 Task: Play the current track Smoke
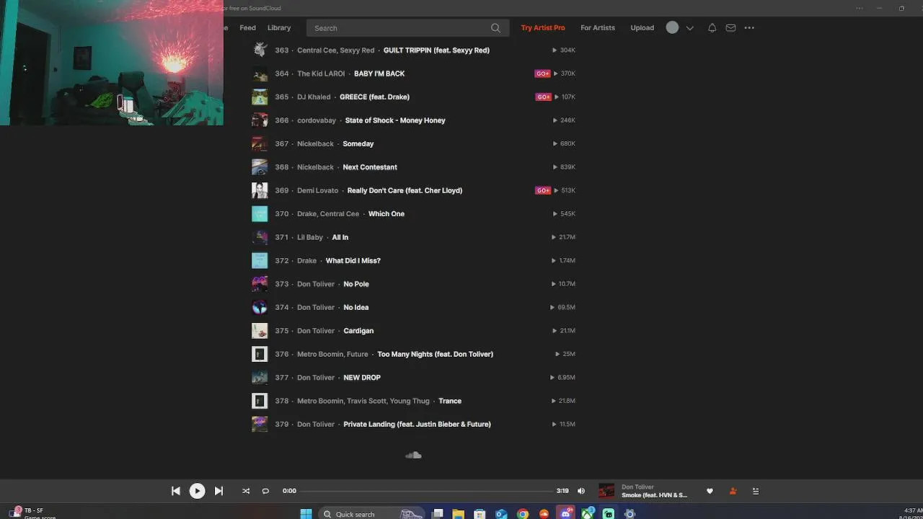197,491
